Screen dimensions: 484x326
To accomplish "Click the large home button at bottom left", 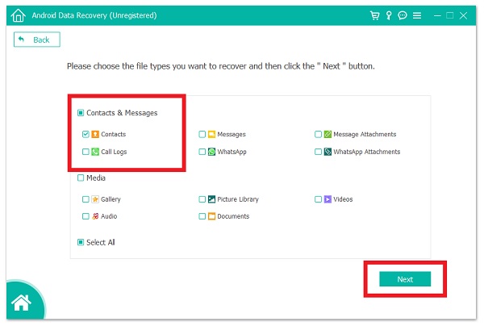I will (x=21, y=303).
